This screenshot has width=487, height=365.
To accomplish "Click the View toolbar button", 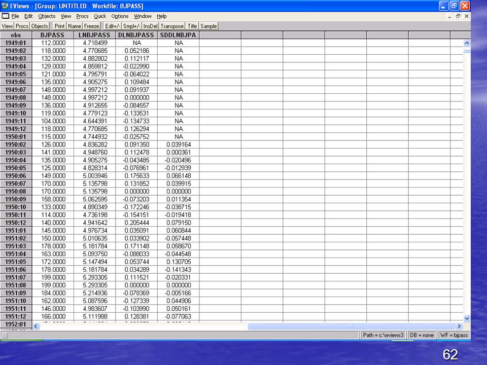I will point(7,26).
